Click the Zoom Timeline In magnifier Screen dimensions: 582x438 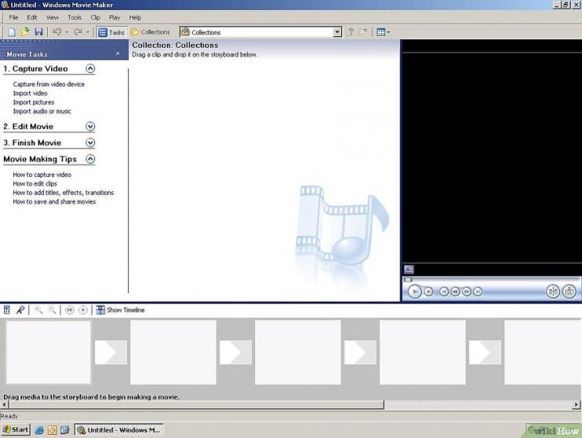click(x=39, y=310)
